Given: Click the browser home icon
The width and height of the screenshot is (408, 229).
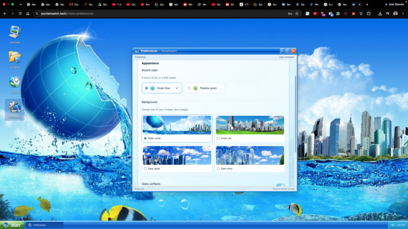Looking at the screenshot, I should [x=28, y=14].
